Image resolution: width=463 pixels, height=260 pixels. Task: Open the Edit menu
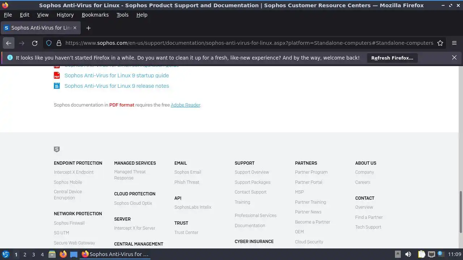coord(25,15)
